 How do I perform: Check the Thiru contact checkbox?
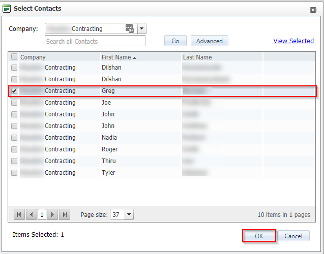pyautogui.click(x=14, y=161)
